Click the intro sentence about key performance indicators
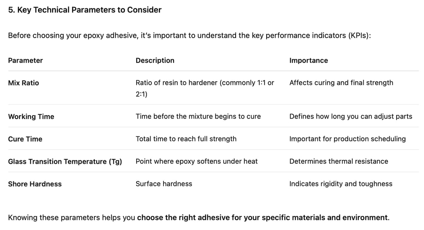 (x=189, y=36)
